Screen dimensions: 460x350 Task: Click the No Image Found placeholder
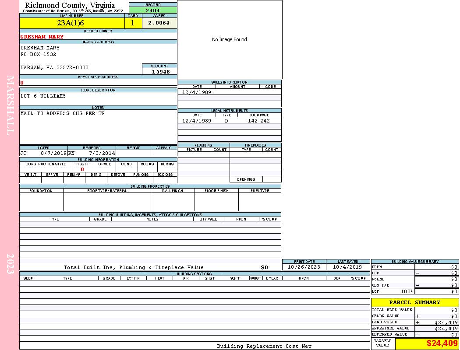coord(230,39)
